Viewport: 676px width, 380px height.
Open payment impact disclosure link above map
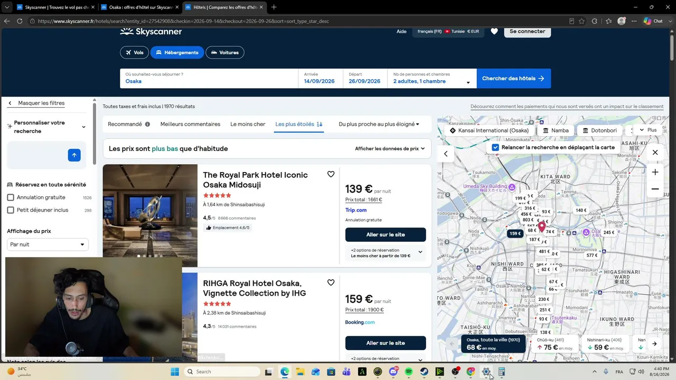(x=567, y=107)
